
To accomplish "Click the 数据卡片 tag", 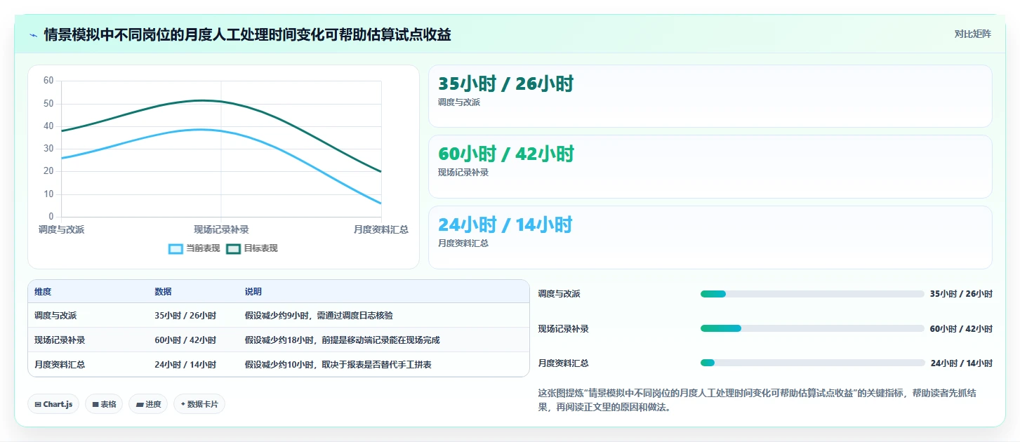I will coord(199,404).
